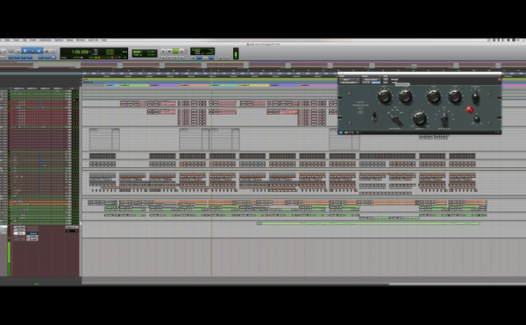Open the Setup menu
The width and height of the screenshot is (526, 325).
click(69, 40)
